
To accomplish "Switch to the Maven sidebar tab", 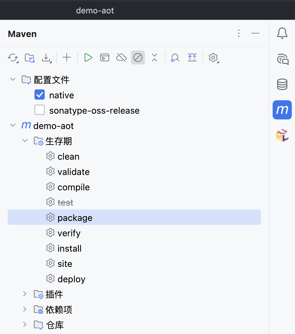I will coord(282,110).
